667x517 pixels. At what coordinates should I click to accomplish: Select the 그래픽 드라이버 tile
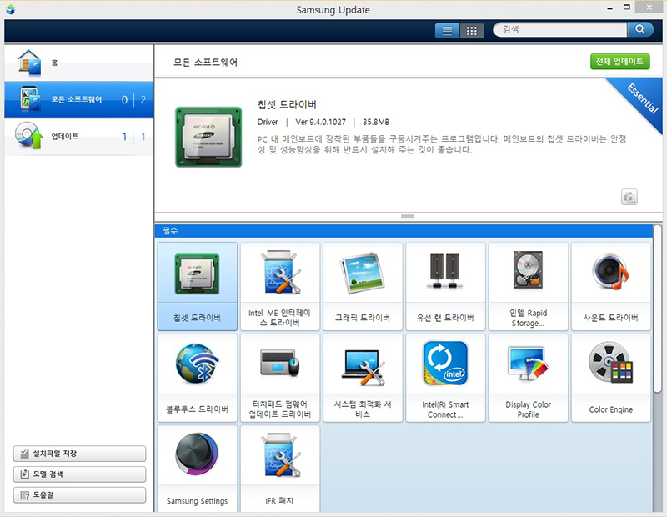(x=363, y=286)
